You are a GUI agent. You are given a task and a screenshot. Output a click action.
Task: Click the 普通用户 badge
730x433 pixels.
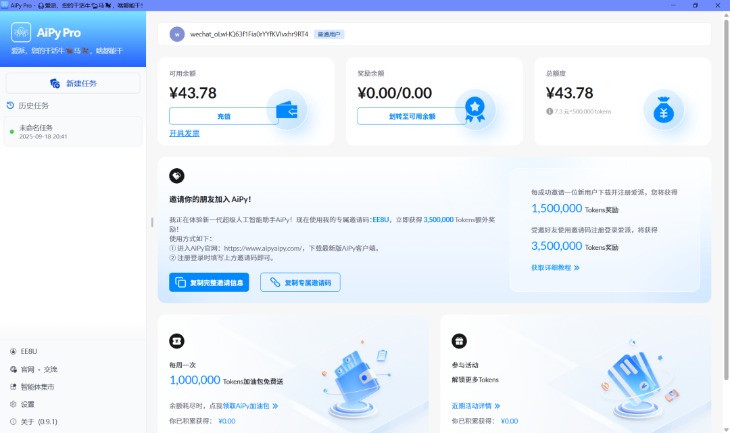(x=328, y=34)
